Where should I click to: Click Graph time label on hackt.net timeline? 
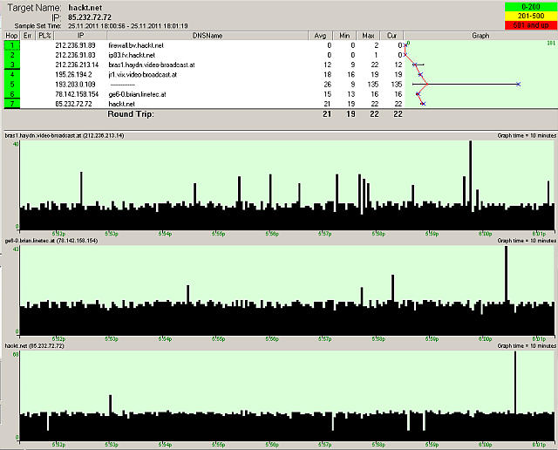pyautogui.click(x=526, y=345)
